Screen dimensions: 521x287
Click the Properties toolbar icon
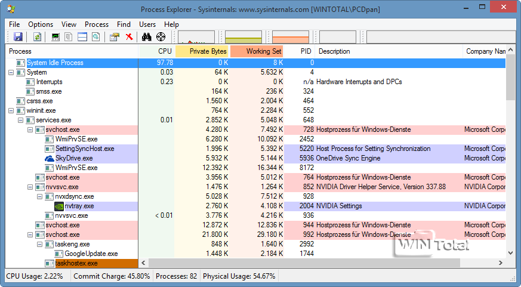115,37
